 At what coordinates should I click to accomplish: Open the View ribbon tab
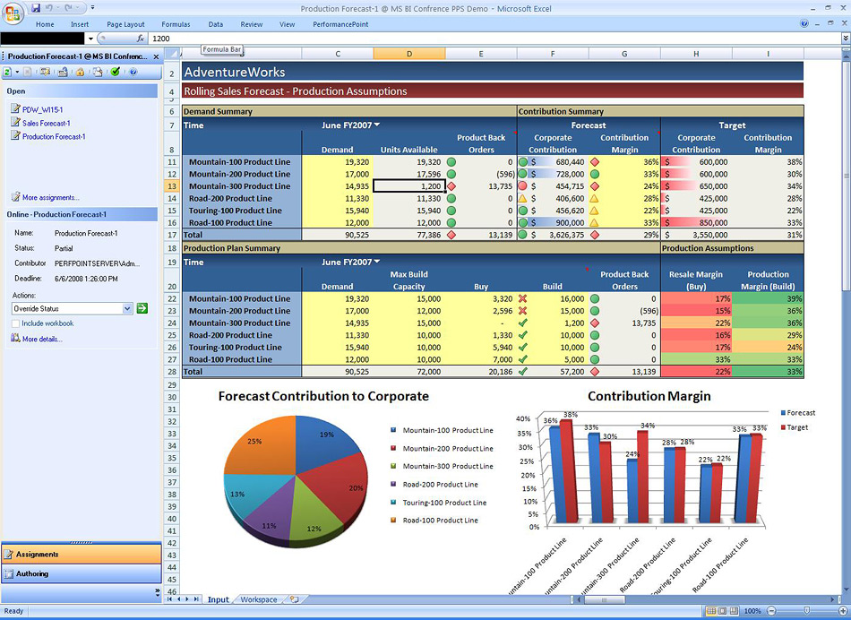click(288, 24)
